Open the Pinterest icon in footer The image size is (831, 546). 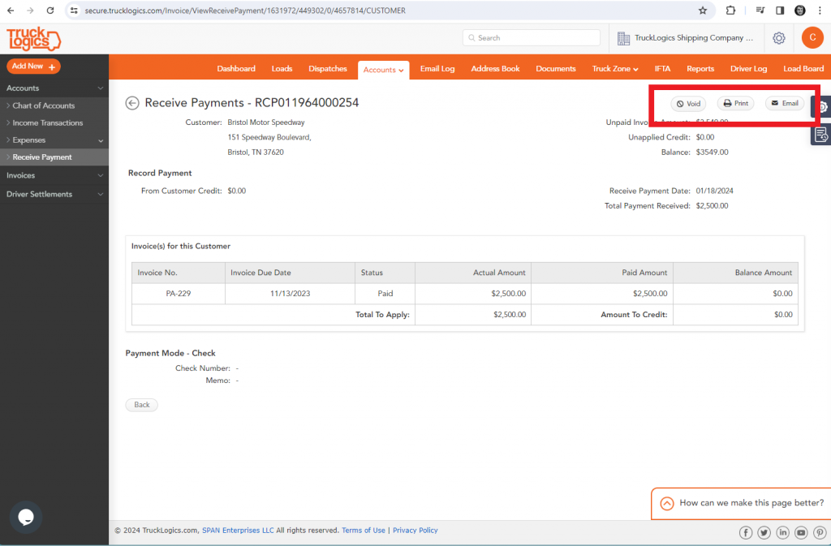pyautogui.click(x=820, y=532)
